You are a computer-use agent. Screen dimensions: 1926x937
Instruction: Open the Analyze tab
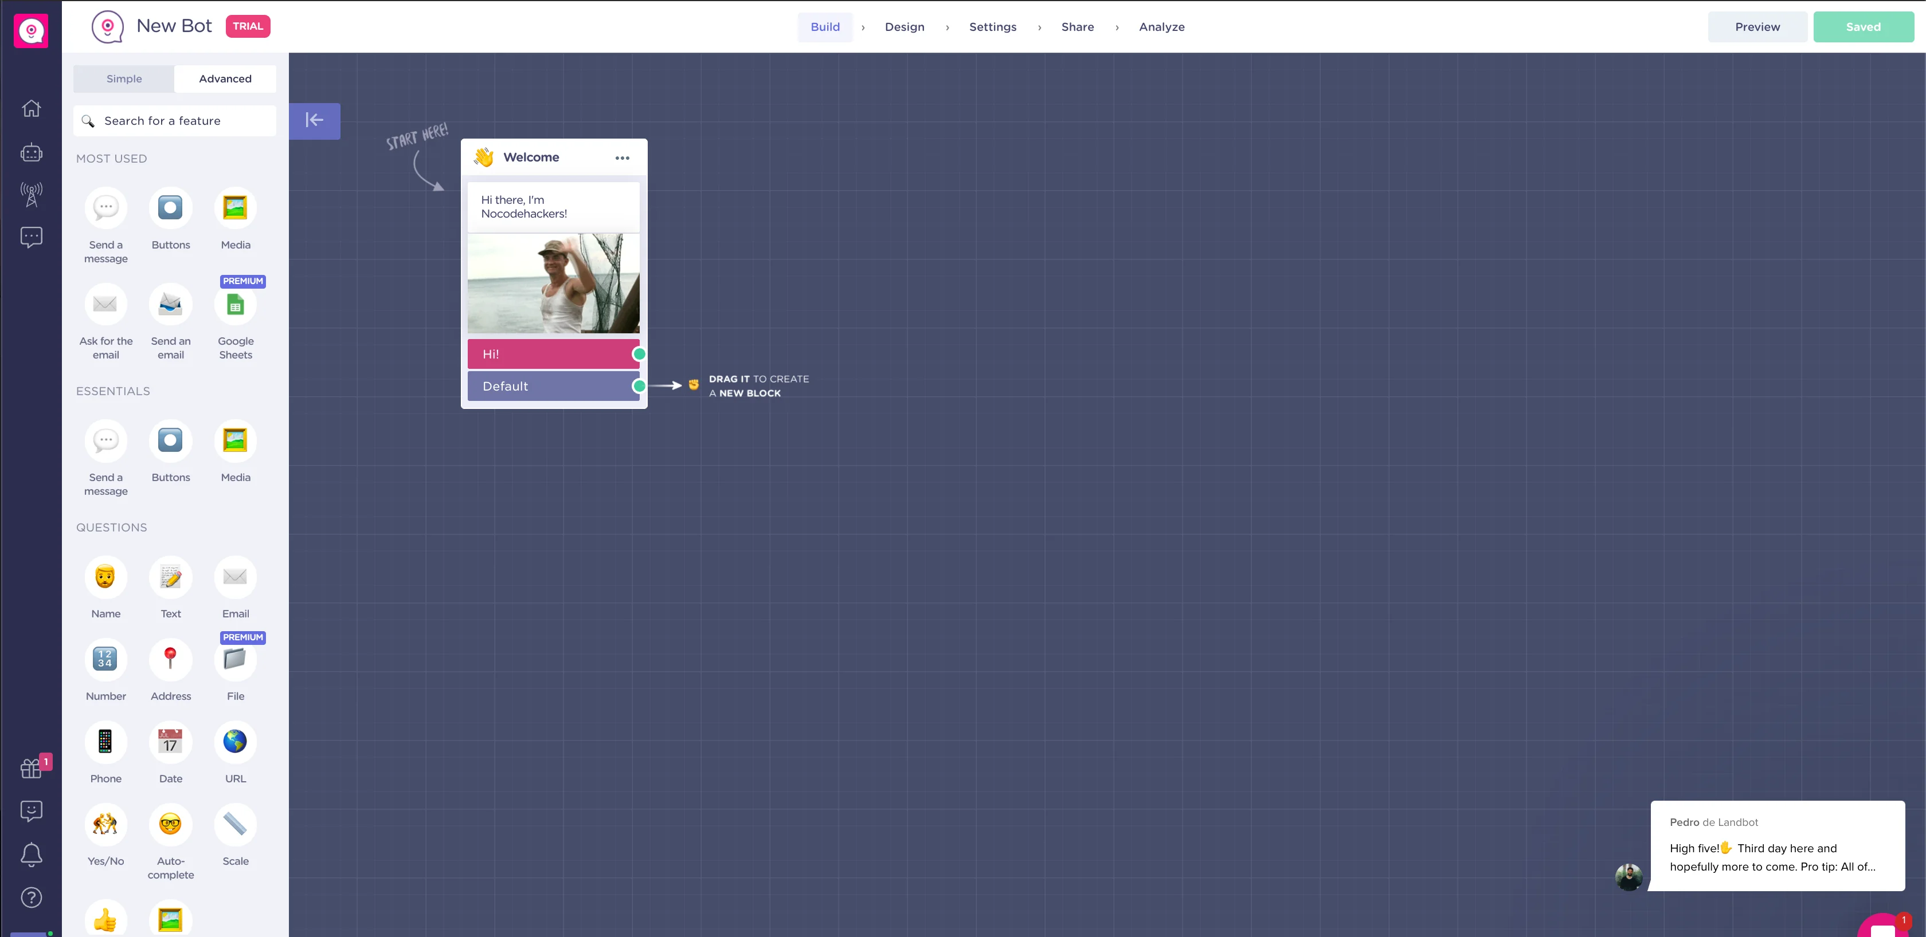(1161, 27)
